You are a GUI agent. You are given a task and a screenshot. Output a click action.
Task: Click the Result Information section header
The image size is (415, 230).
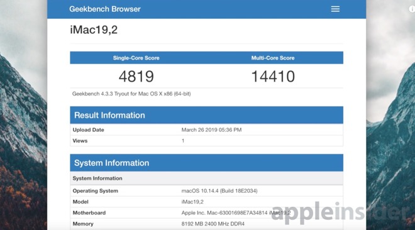(206, 115)
